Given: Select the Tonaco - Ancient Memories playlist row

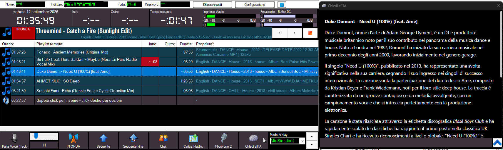Looking at the screenshot, I should coord(159,52).
